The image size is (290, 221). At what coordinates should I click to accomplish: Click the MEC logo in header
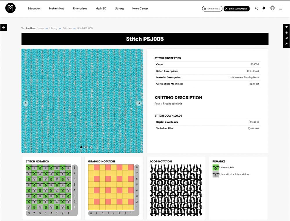[10, 8]
